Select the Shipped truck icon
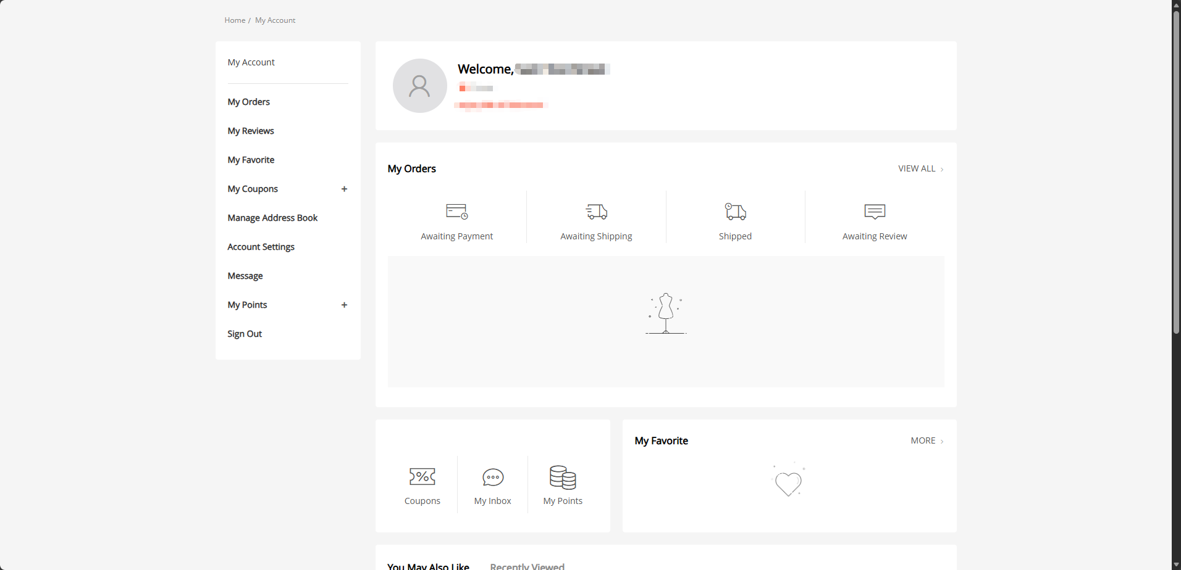Viewport: 1181px width, 570px height. click(735, 212)
